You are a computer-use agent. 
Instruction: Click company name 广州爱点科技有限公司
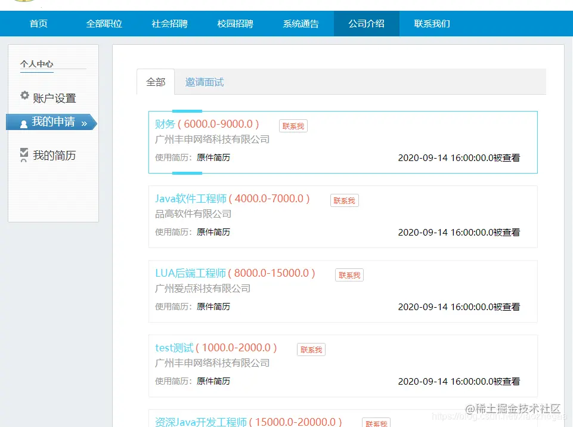coord(203,289)
